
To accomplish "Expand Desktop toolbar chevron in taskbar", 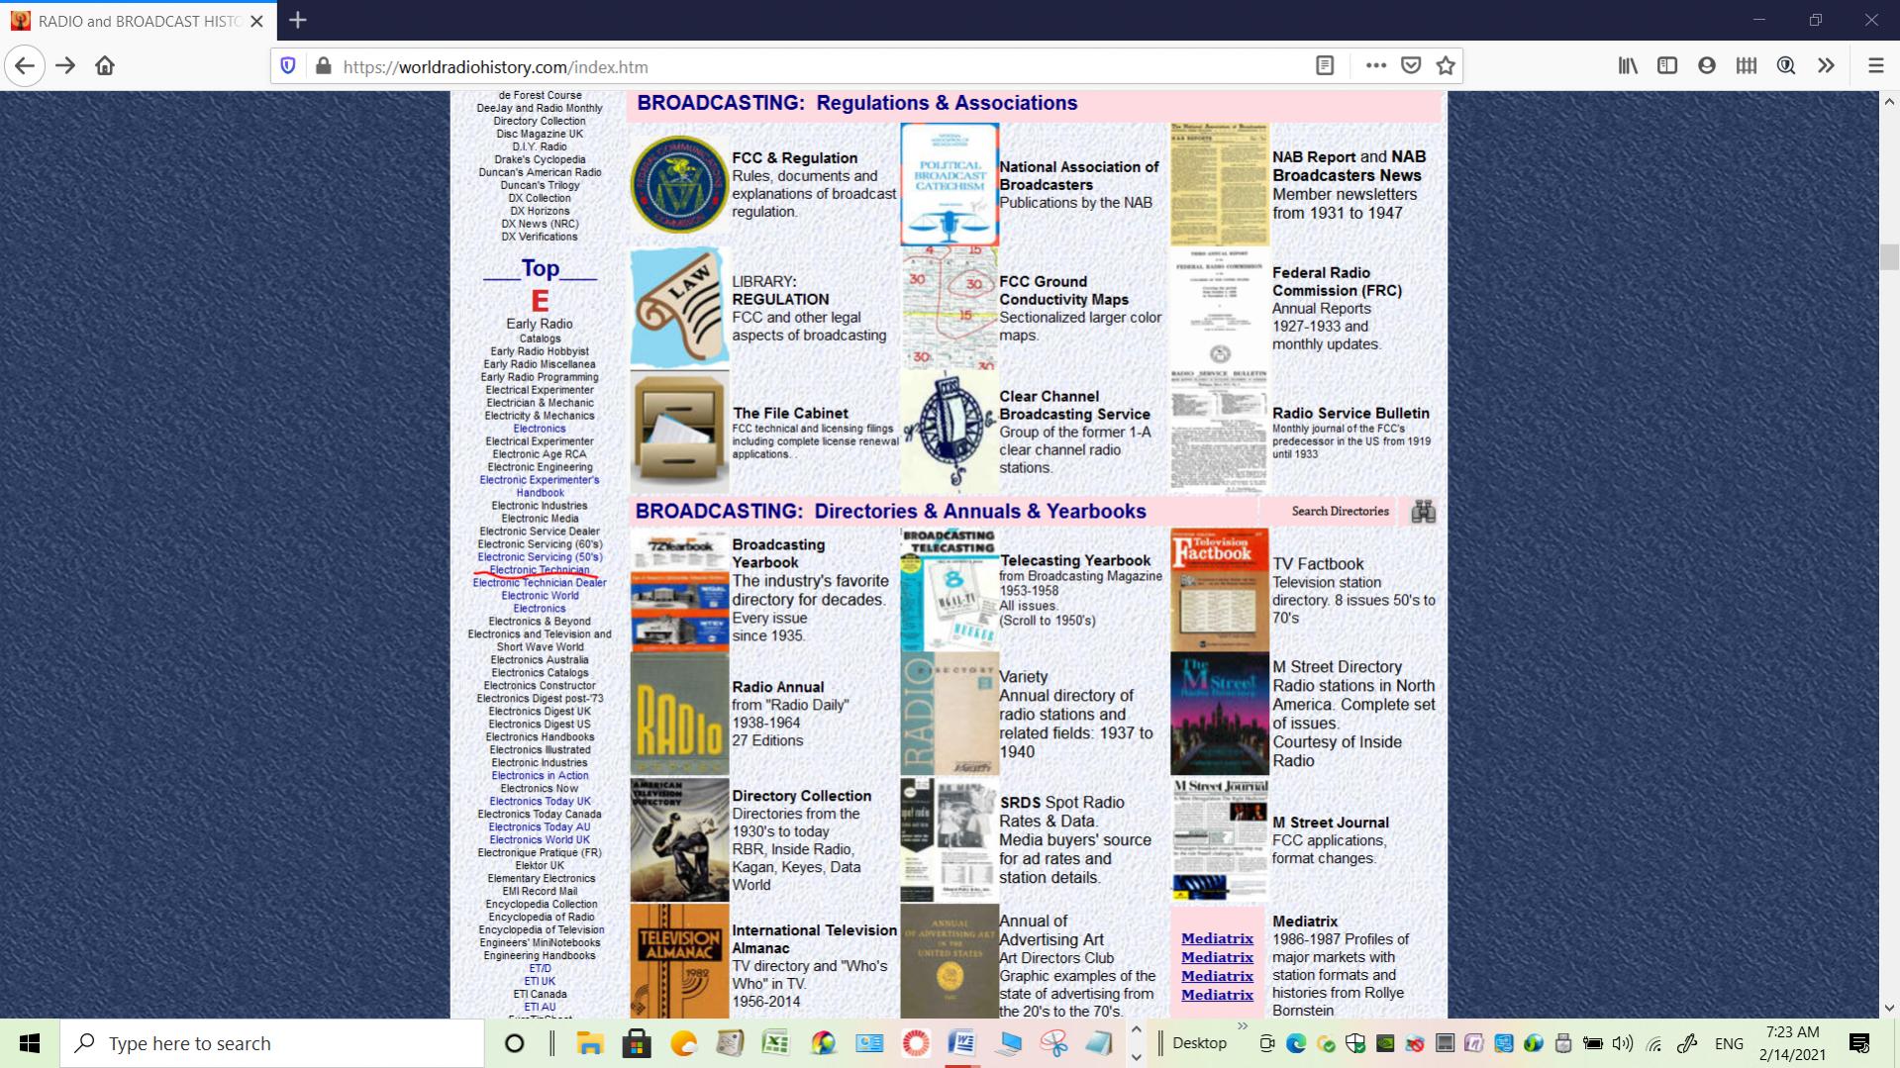I will coord(1242,1027).
